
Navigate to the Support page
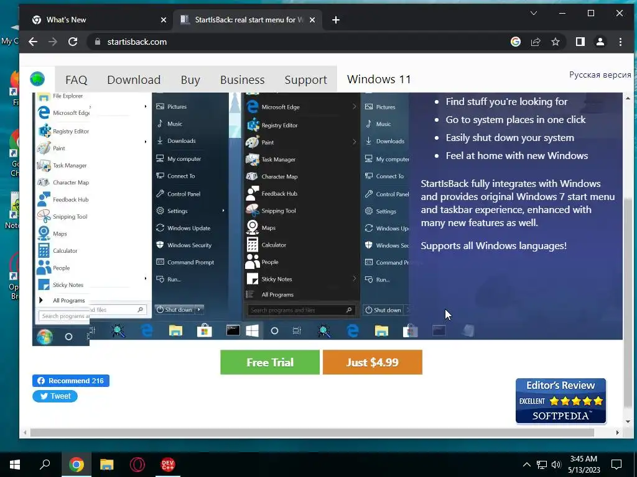pyautogui.click(x=305, y=79)
